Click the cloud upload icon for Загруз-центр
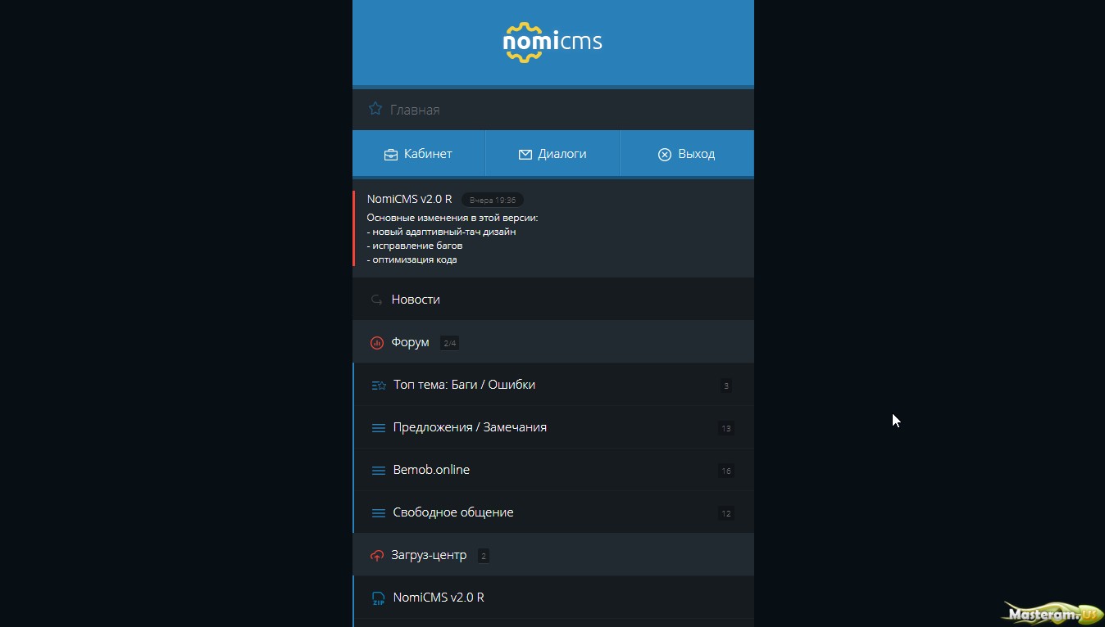 (x=377, y=556)
